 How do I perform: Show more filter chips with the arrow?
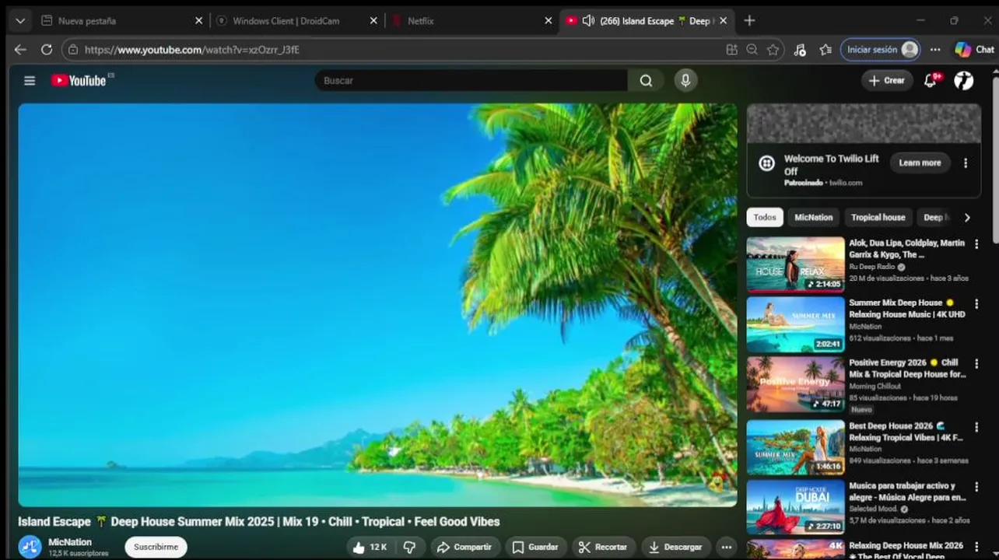click(967, 218)
